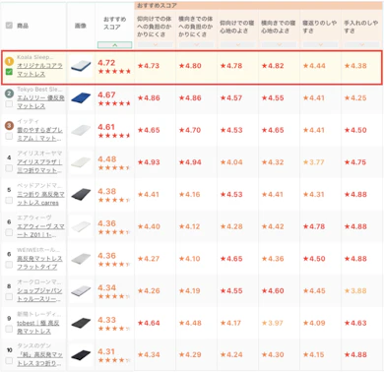Viewport: 384px width, 372px height.
Task: Check the box for エムリリー 優反発マットレス
Action: [x=9, y=103]
